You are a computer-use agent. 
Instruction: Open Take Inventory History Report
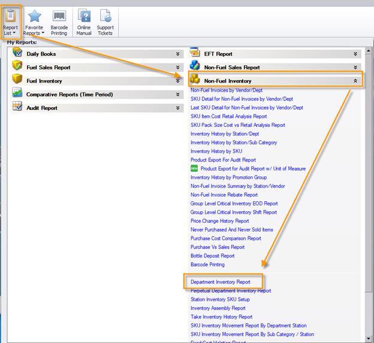[x=221, y=317]
